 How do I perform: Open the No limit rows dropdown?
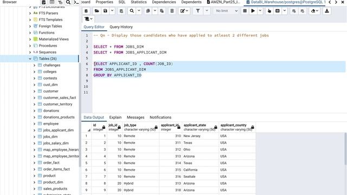click(x=227, y=11)
